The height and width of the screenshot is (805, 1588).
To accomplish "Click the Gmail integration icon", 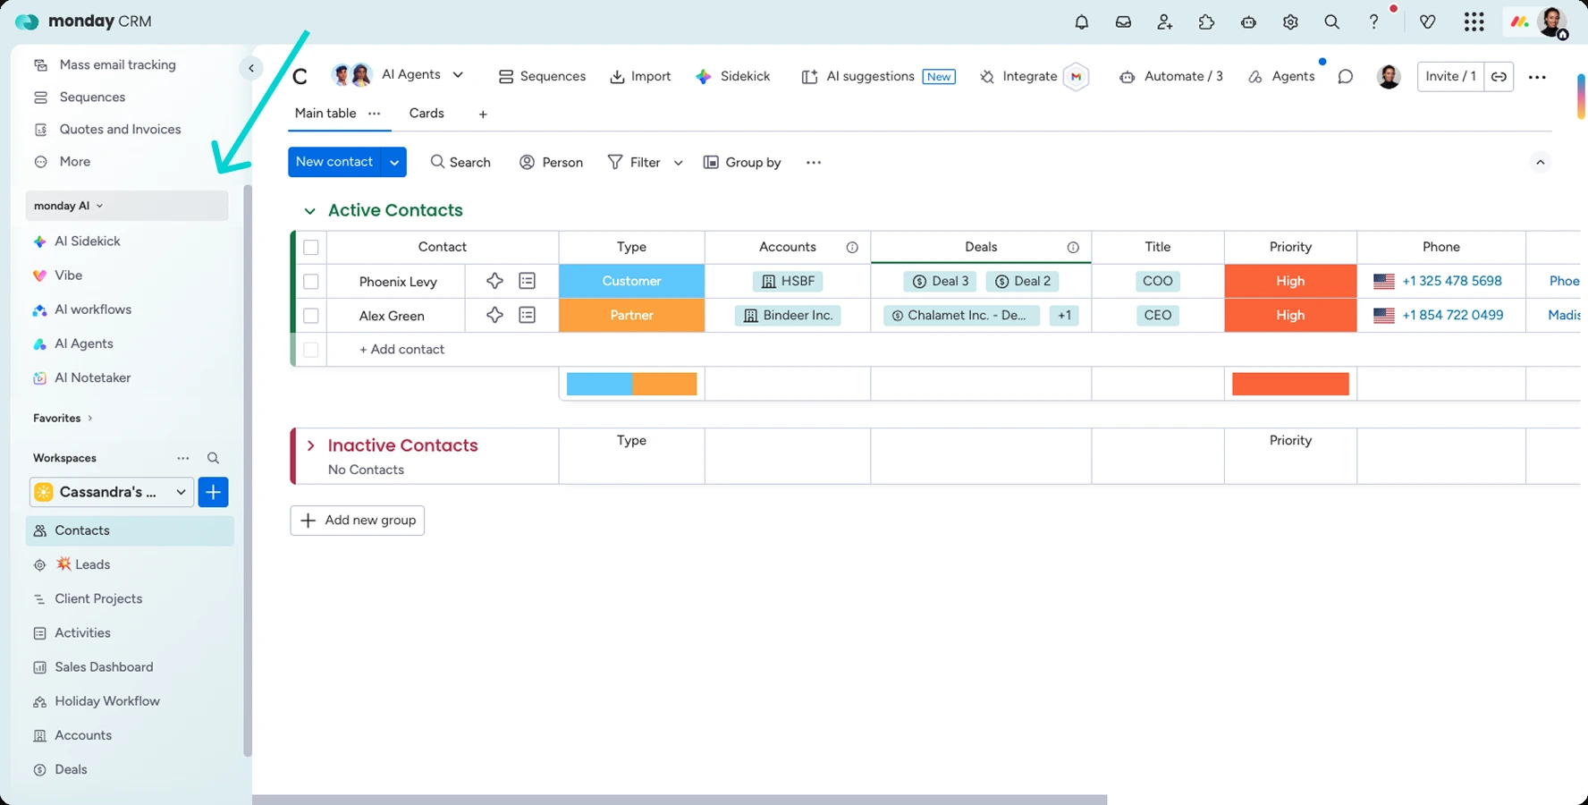I will (x=1076, y=77).
